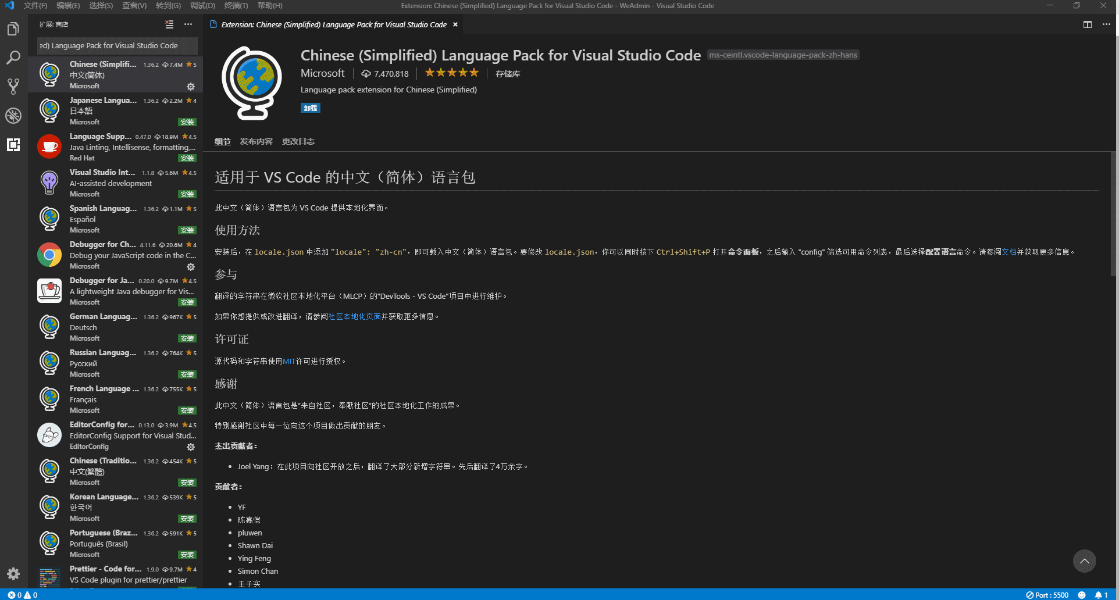Click the split editor icon
Viewport: 1119px width, 600px height.
coord(1087,24)
